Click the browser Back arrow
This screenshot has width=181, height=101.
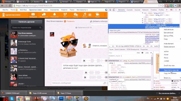(x=2, y=6)
